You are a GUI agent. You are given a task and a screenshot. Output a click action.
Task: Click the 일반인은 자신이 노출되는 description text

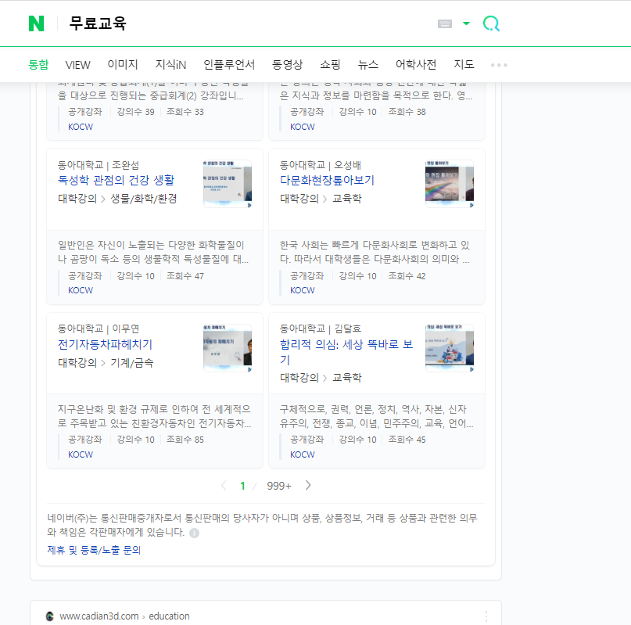[x=153, y=252]
